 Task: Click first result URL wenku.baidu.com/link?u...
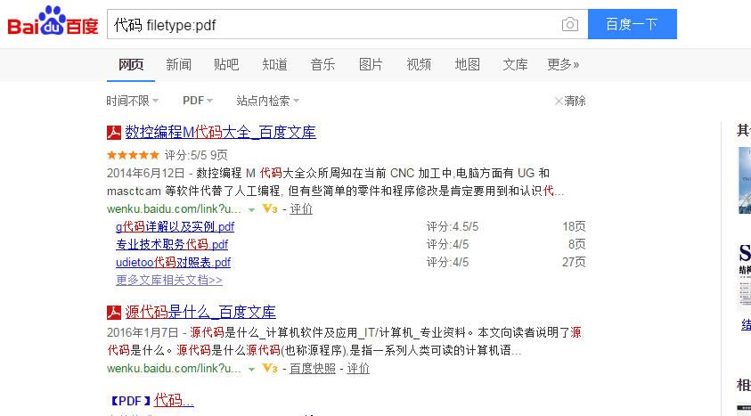pyautogui.click(x=174, y=209)
